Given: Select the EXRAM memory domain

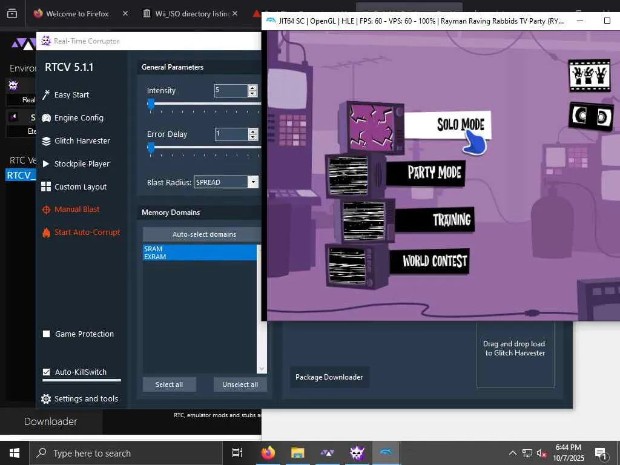Looking at the screenshot, I should 200,257.
